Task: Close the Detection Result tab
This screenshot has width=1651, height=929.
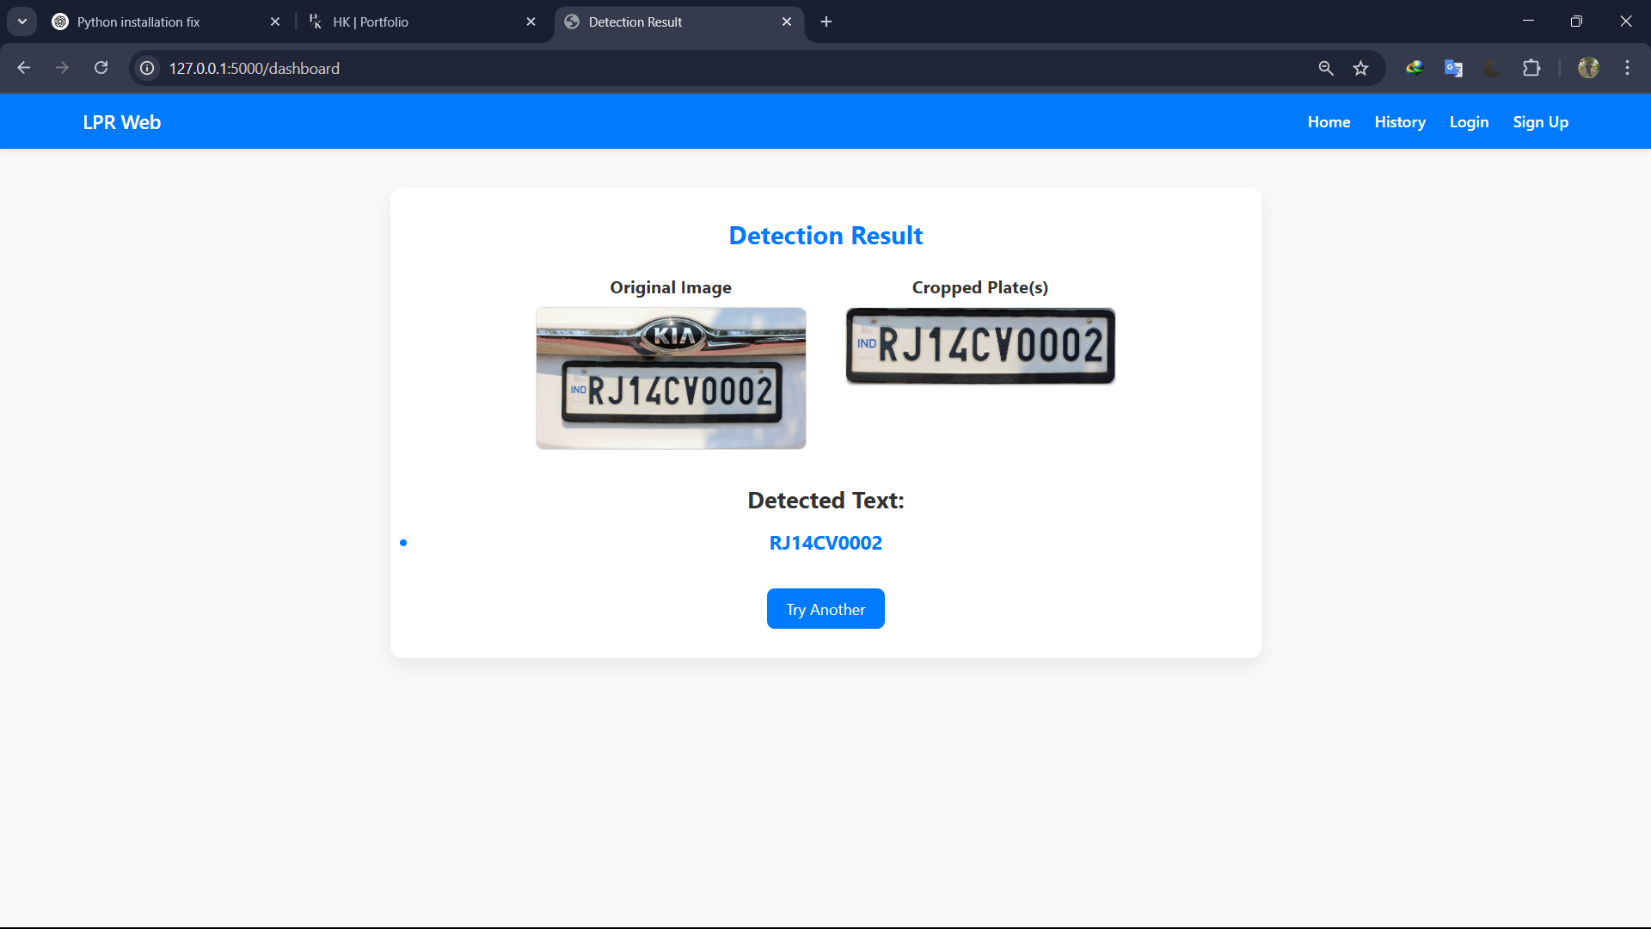Action: (x=787, y=22)
